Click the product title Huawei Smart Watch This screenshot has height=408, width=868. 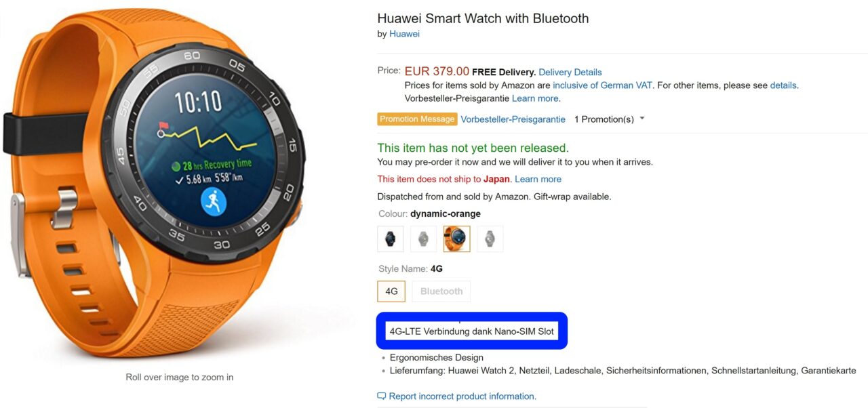point(483,18)
